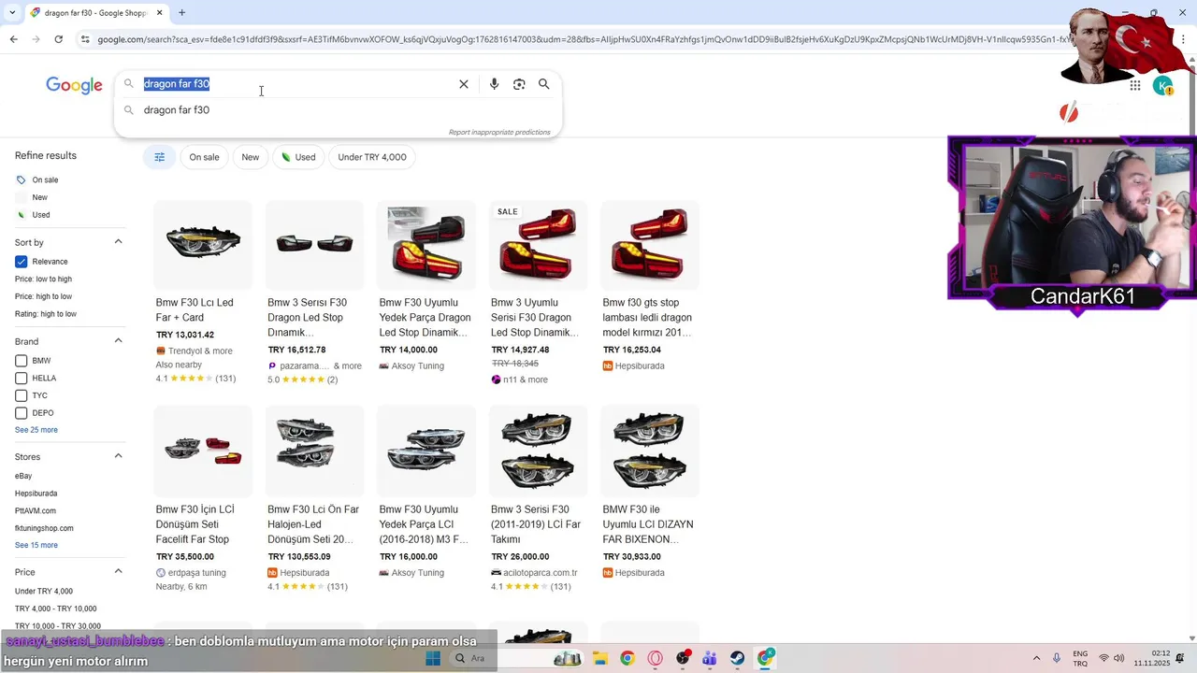This screenshot has height=673, width=1197.
Task: Open Windows Start menu
Action: [x=433, y=658]
